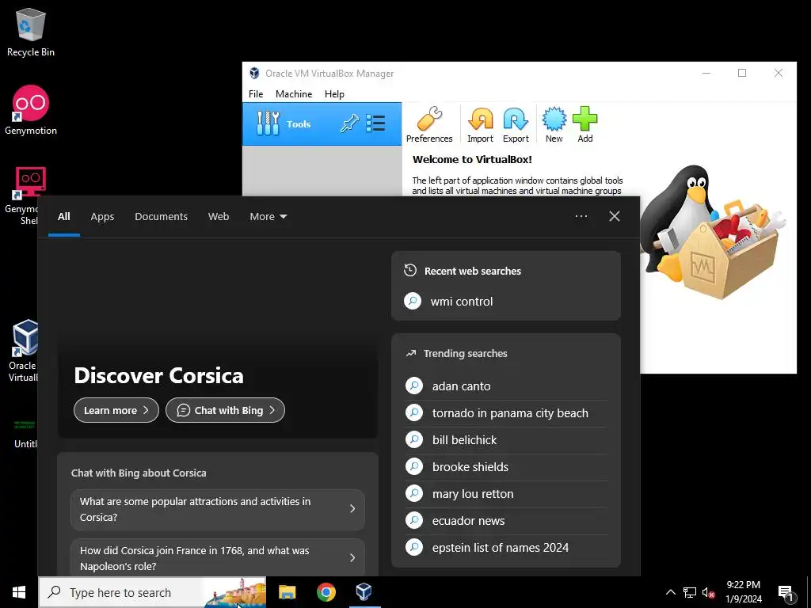811x608 pixels.
Task: Open the notification center icon
Action: (786, 594)
